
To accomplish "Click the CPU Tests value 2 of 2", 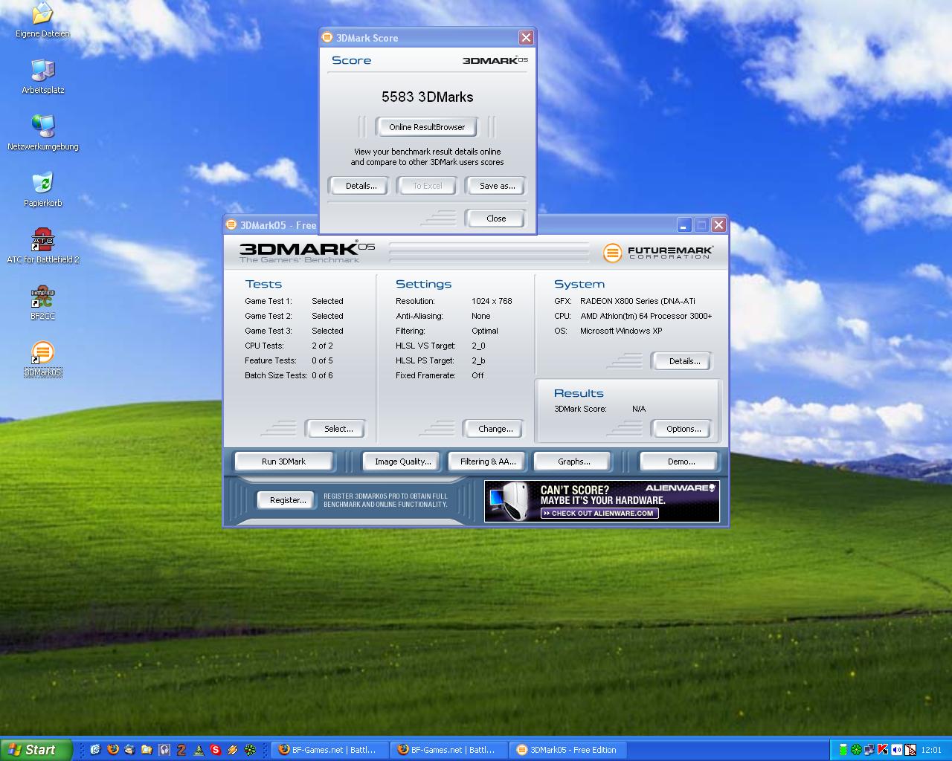I will (322, 346).
